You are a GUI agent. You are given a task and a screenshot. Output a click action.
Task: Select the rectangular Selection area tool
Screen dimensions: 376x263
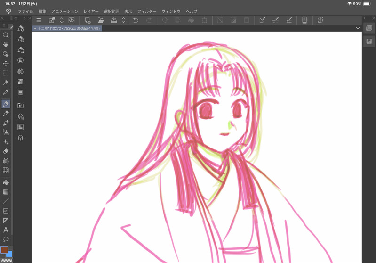pyautogui.click(x=6, y=73)
